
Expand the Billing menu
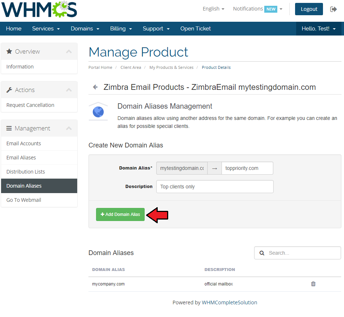[121, 29]
